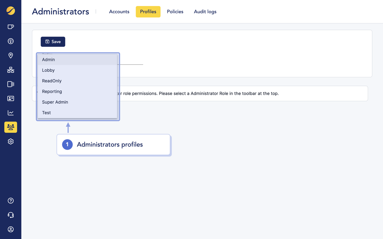The height and width of the screenshot is (239, 383).
Task: Switch to the Accounts tab
Action: point(119,12)
